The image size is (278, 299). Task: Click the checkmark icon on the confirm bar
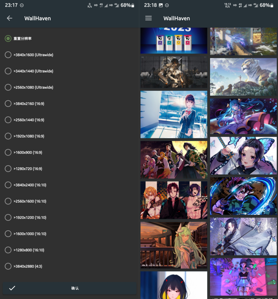12,288
